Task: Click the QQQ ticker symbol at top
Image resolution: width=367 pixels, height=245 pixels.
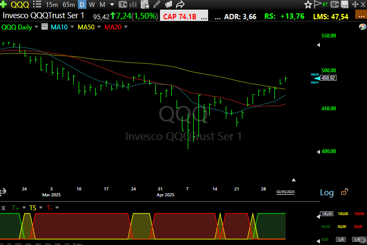Action: [20, 4]
